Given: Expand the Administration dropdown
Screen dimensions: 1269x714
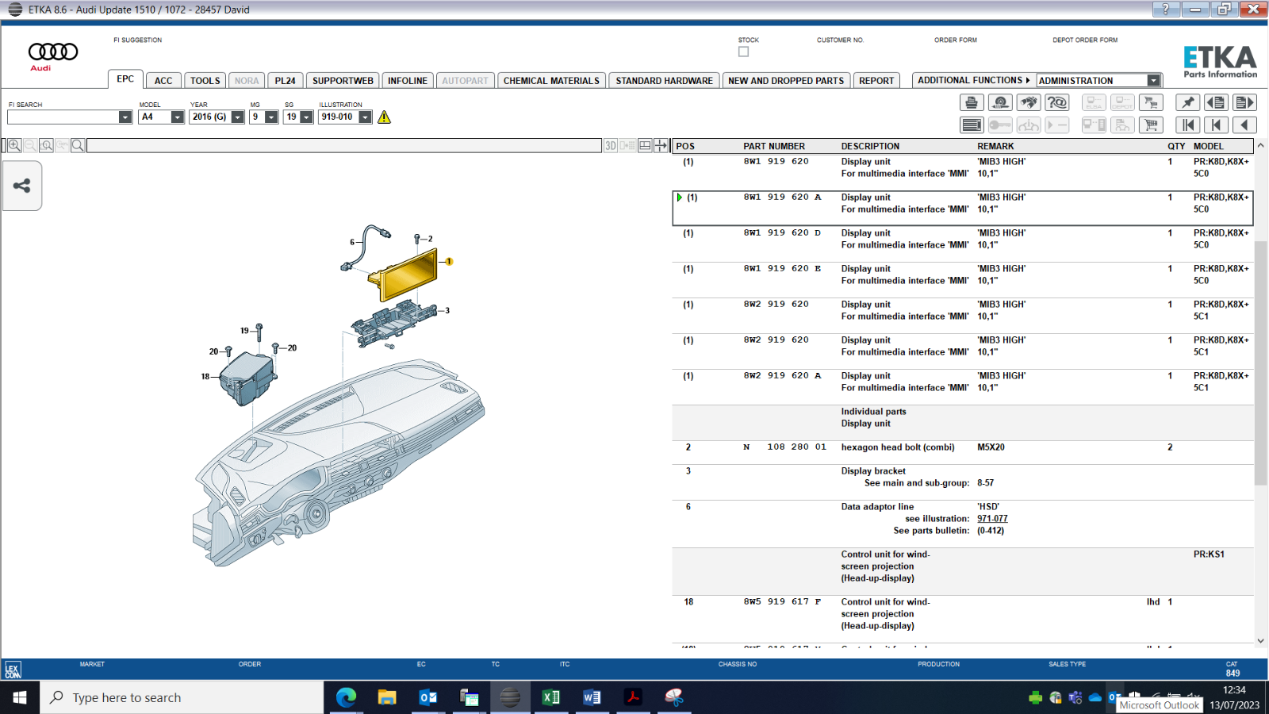Looking at the screenshot, I should point(1153,80).
